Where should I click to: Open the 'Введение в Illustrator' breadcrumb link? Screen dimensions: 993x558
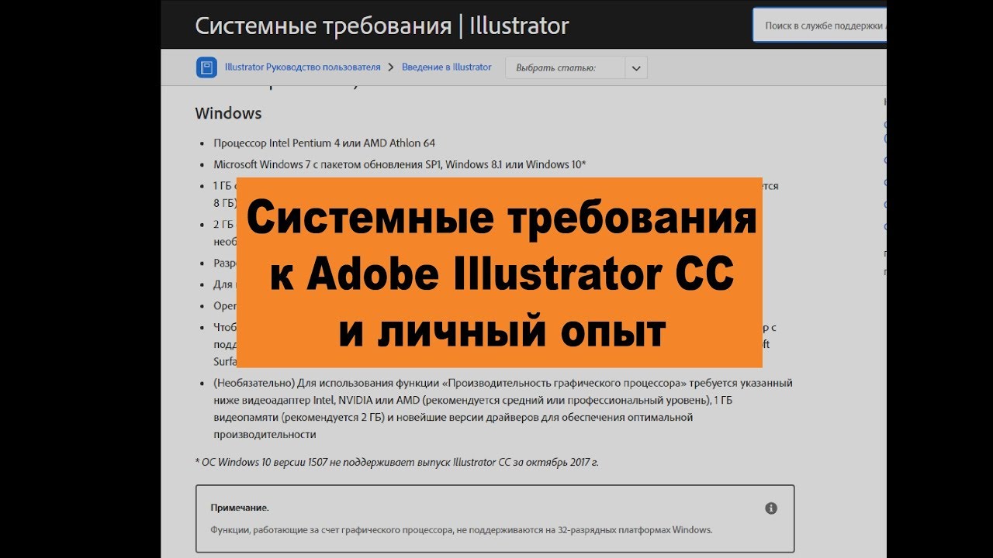[447, 67]
